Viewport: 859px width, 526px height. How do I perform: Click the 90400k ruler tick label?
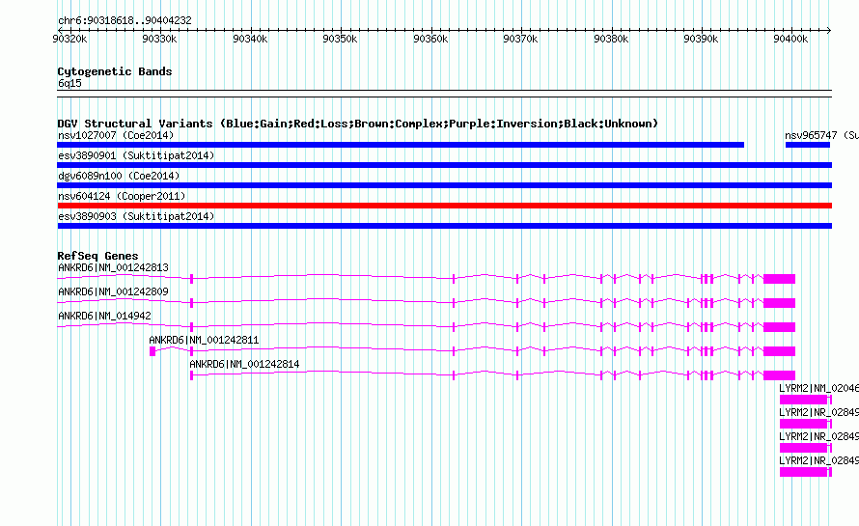coord(790,39)
